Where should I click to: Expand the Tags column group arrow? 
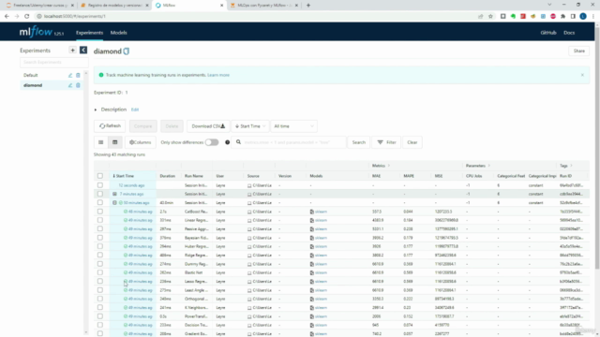(571, 166)
